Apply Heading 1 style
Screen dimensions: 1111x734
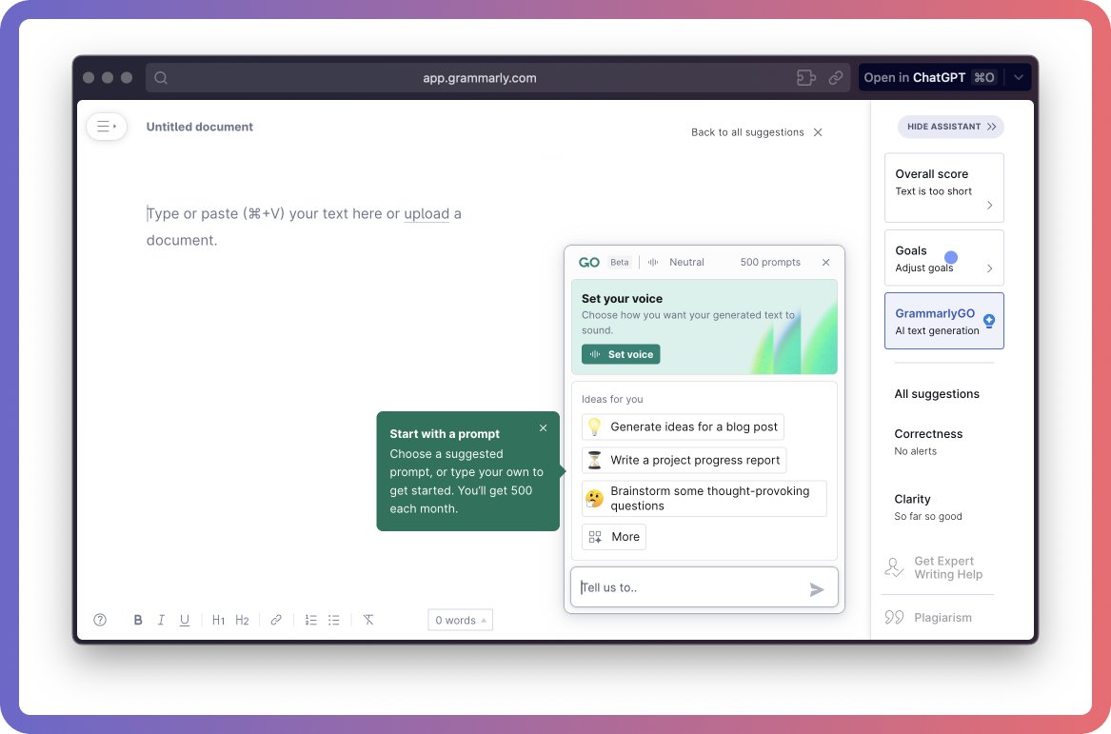pyautogui.click(x=218, y=620)
